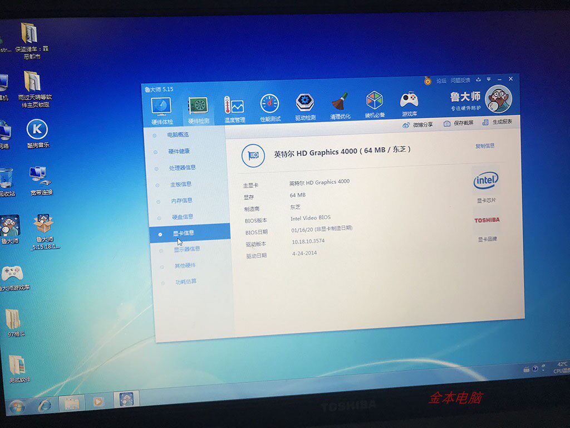Image resolution: width=570 pixels, height=428 pixels.
Task: Open 鲁大师 5.15.18.1 installer icon
Action: 45,231
